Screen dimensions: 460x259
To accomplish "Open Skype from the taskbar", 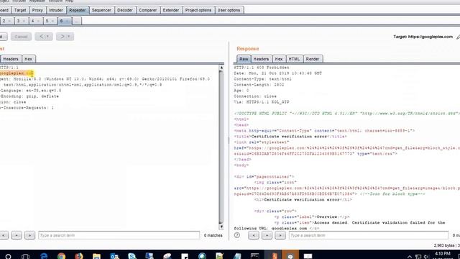I will point(132,256).
